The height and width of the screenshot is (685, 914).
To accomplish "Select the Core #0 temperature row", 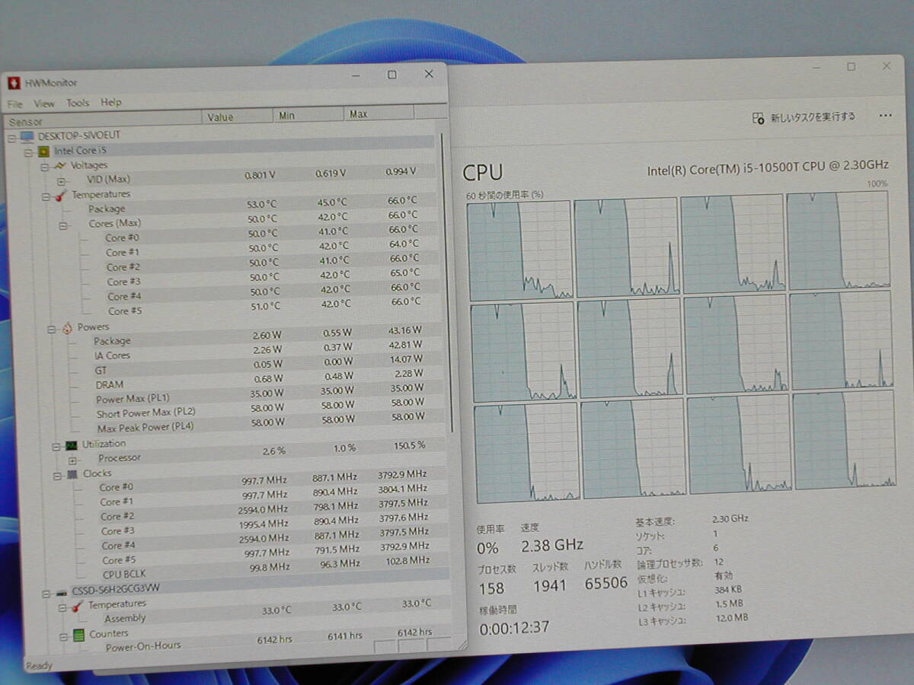I will tap(264, 234).
